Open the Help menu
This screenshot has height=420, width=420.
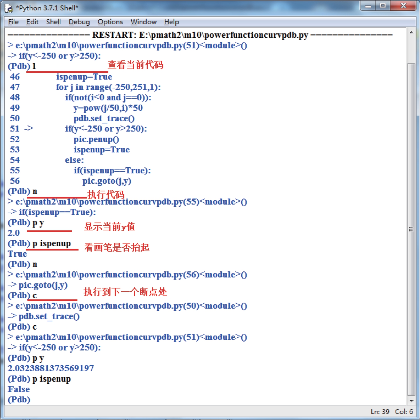(171, 22)
